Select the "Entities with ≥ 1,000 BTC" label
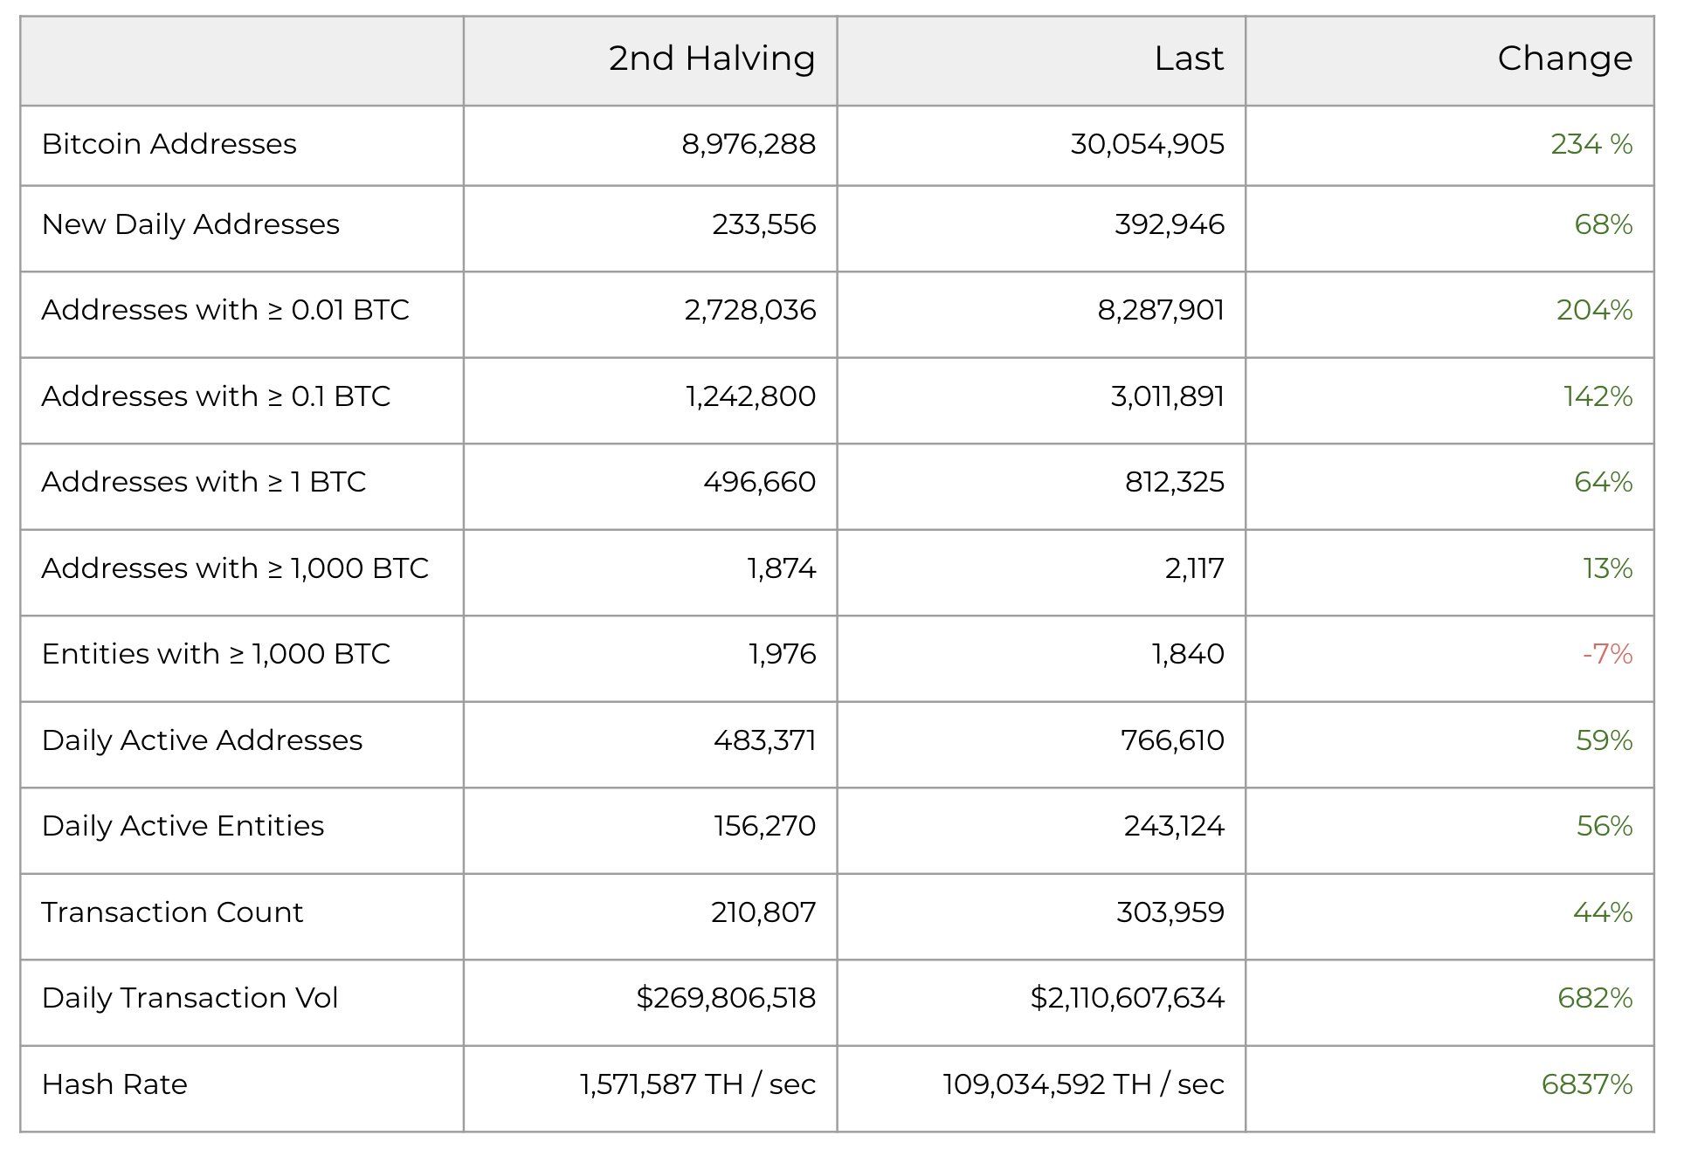1684x1149 pixels. click(x=216, y=654)
